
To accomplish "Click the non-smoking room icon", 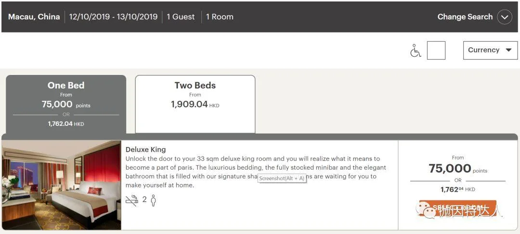I will tap(131, 199).
